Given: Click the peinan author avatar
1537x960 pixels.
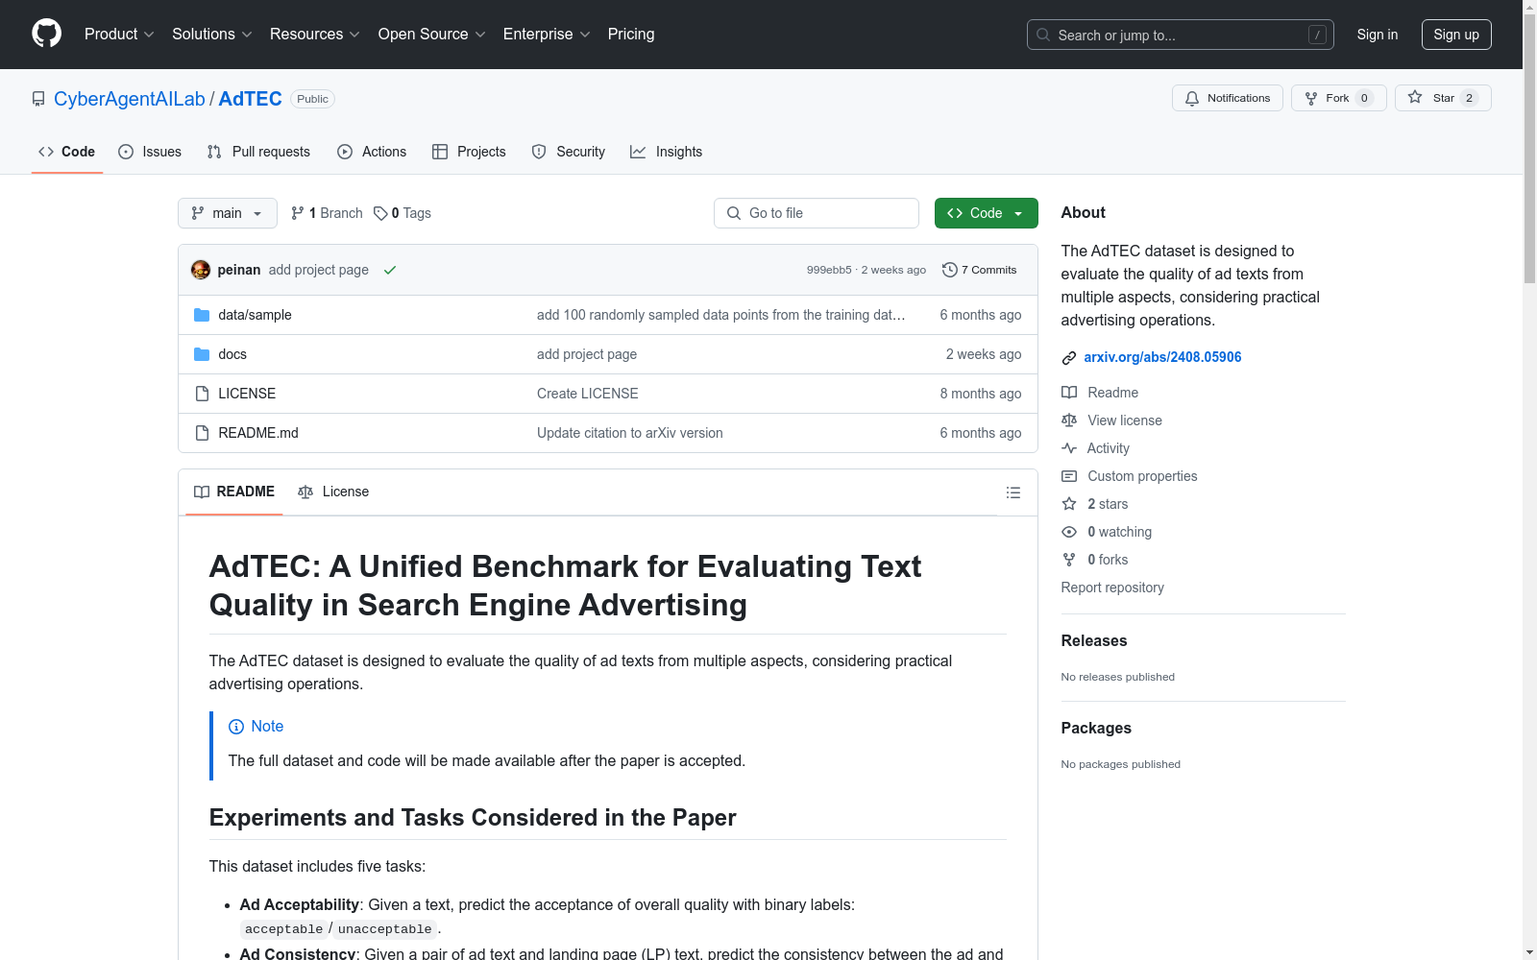Looking at the screenshot, I should (201, 270).
